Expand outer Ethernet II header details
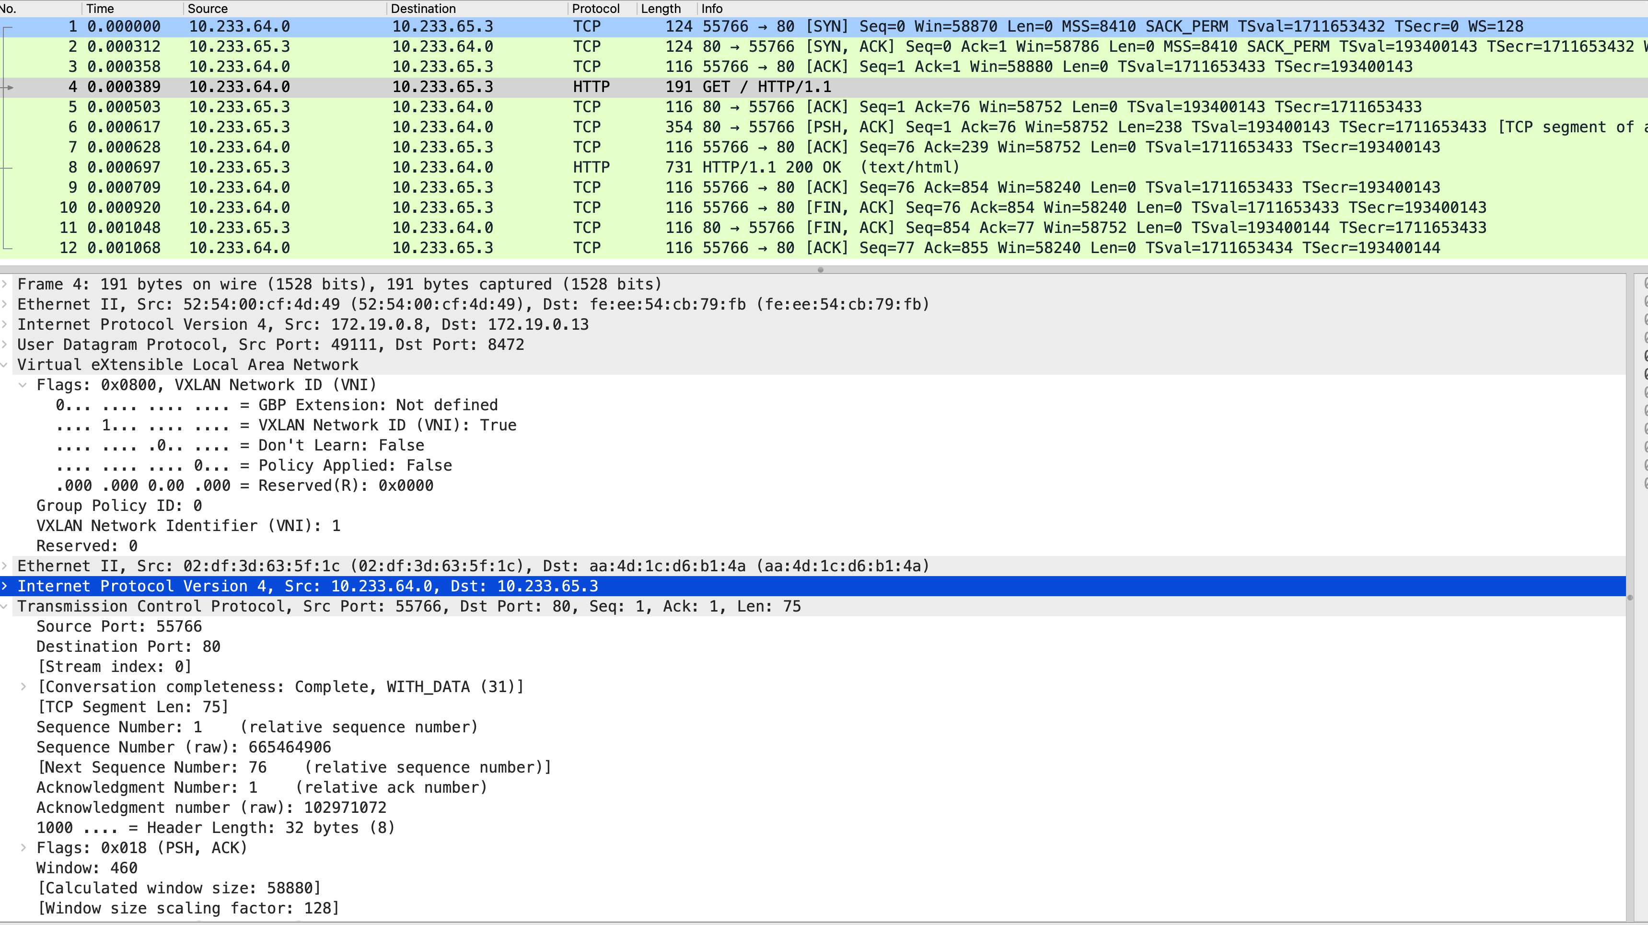 (x=5, y=304)
